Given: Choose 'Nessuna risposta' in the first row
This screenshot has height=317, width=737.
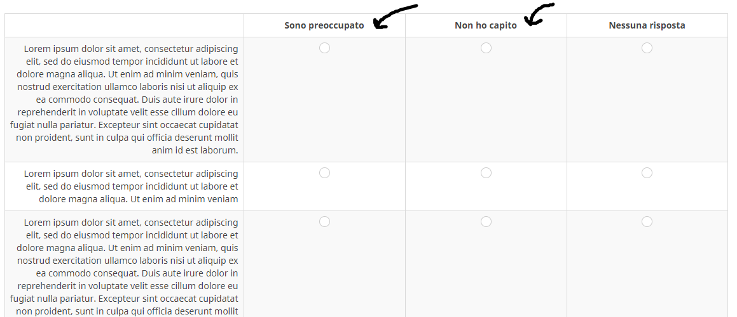Looking at the screenshot, I should point(647,48).
